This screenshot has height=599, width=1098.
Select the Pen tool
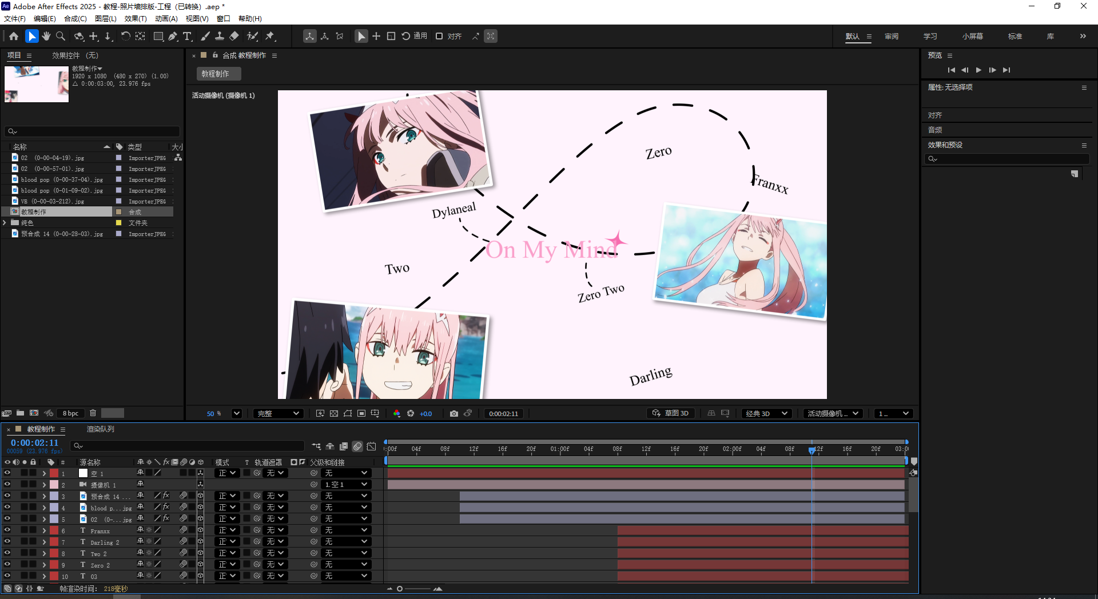click(x=173, y=37)
